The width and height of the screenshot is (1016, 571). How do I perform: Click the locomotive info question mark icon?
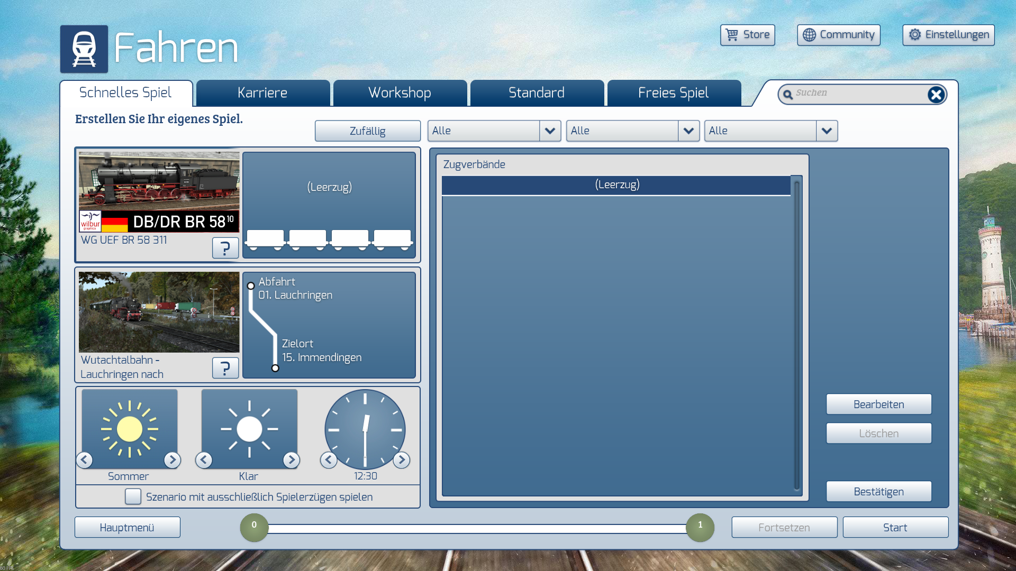[225, 247]
